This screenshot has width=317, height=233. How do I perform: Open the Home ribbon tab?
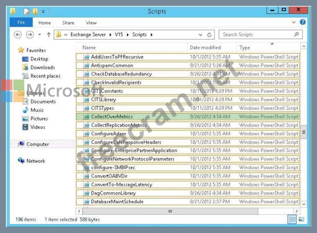click(x=44, y=23)
